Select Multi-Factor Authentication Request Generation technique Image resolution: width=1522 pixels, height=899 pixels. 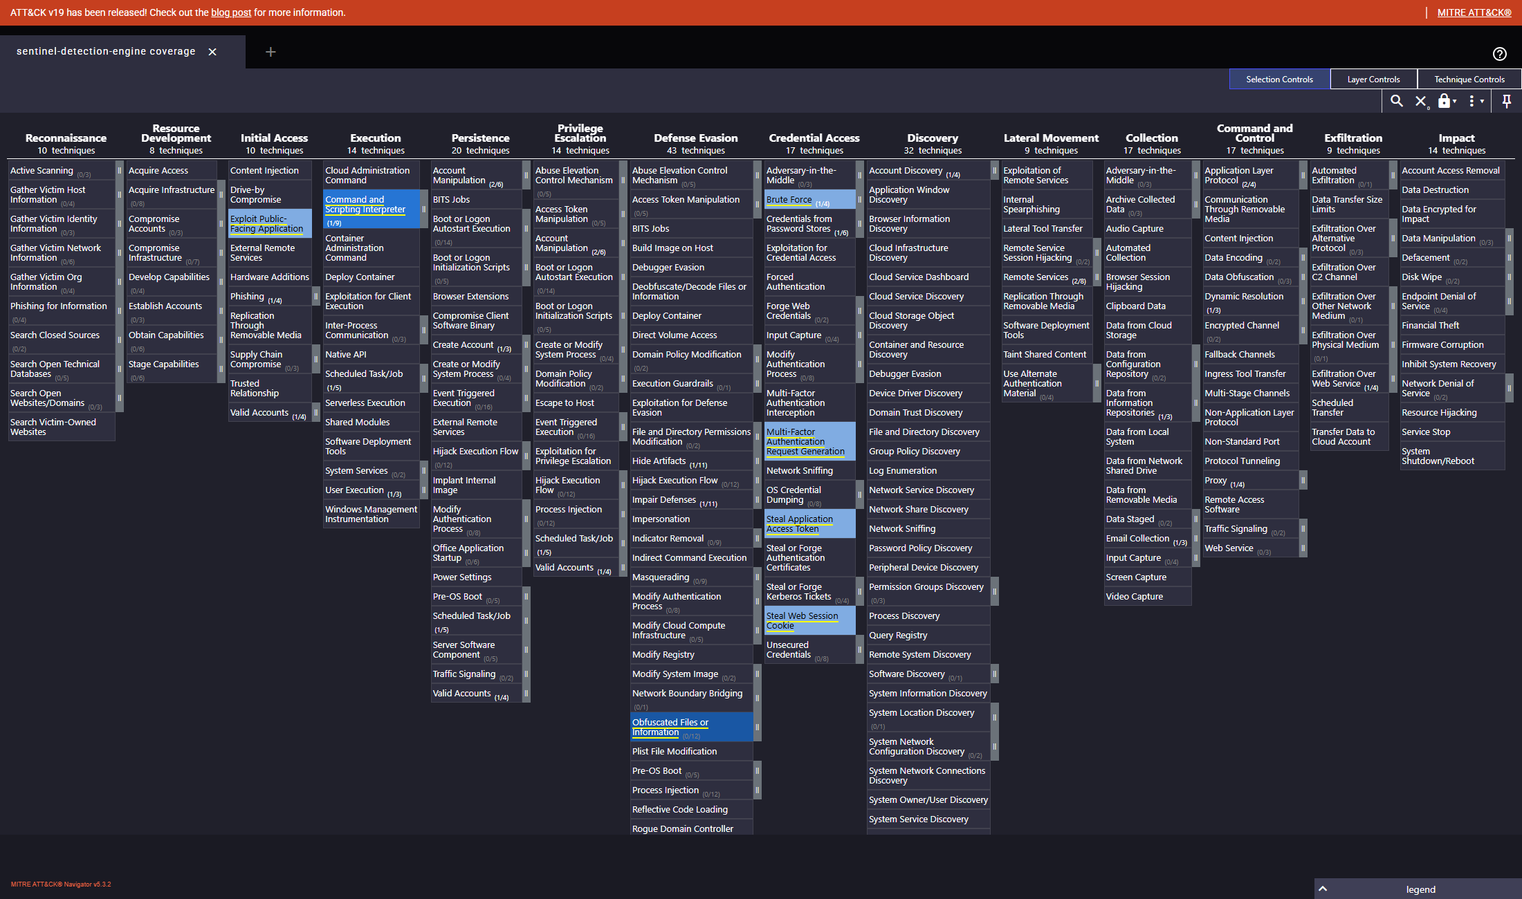click(810, 441)
